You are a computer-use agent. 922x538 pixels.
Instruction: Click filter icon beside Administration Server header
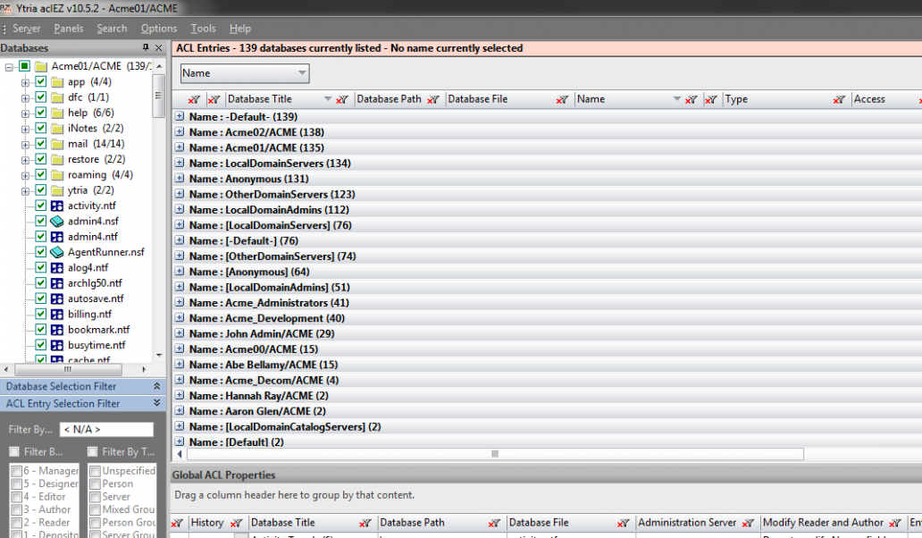point(748,524)
